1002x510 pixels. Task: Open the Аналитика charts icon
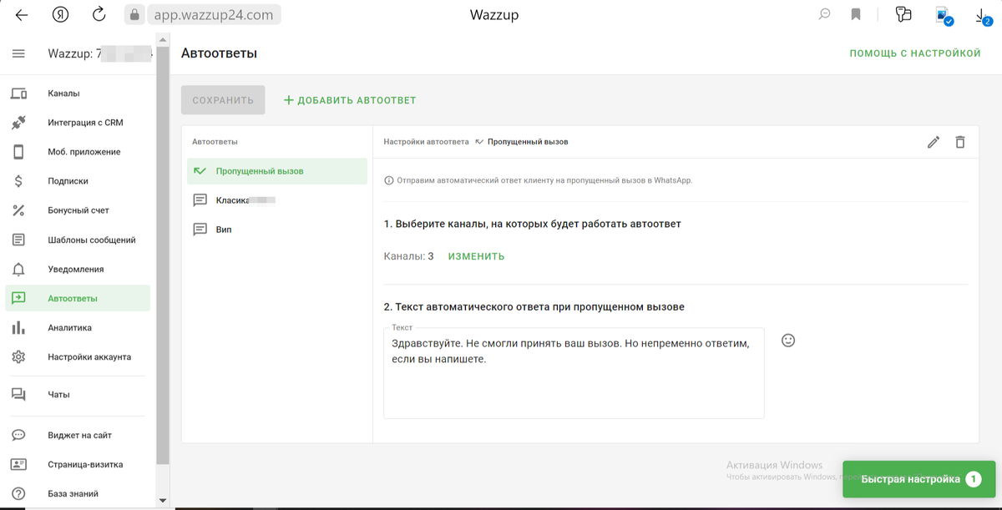[18, 327]
